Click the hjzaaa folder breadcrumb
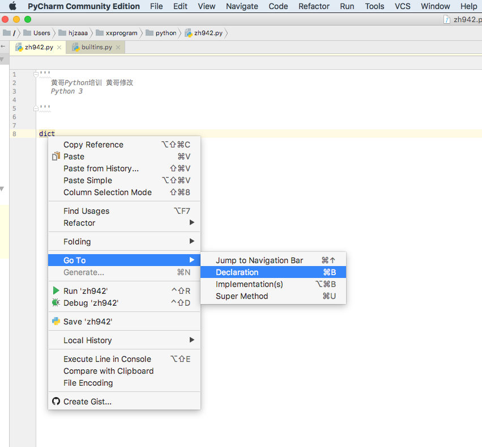Image resolution: width=482 pixels, height=447 pixels. 73,33
